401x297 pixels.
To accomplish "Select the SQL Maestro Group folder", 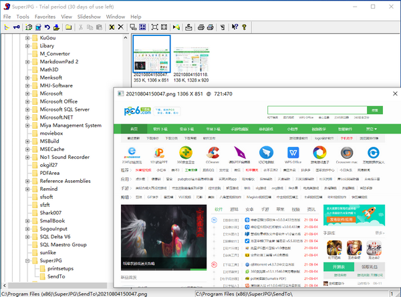I will point(63,245).
